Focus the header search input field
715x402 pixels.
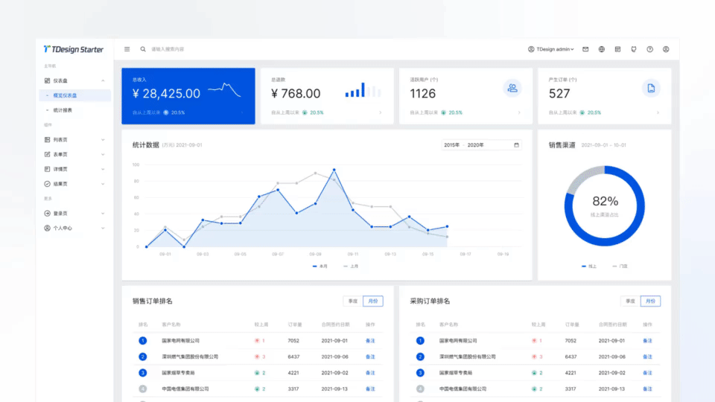tap(168, 49)
